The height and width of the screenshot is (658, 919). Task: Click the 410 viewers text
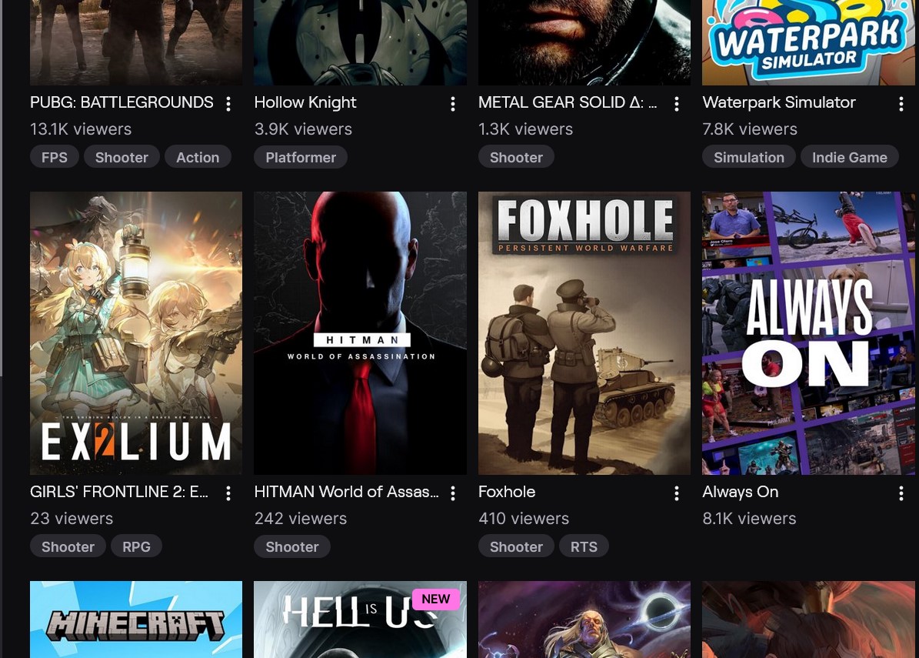click(x=524, y=519)
